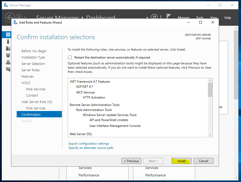
Task: Minimize the Add Roles and Features Wizard
Action: (x=189, y=23)
